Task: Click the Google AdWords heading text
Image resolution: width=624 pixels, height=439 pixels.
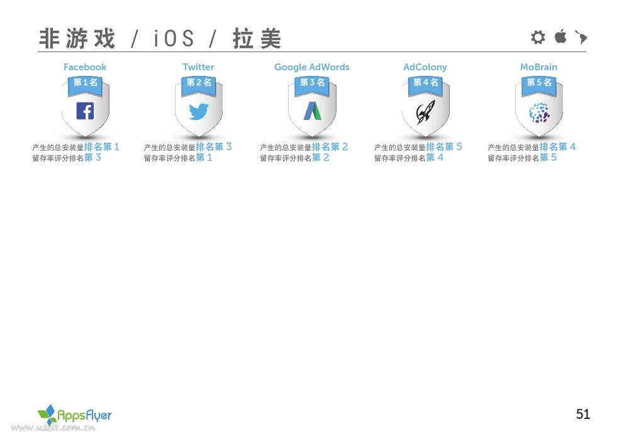Action: (x=312, y=67)
